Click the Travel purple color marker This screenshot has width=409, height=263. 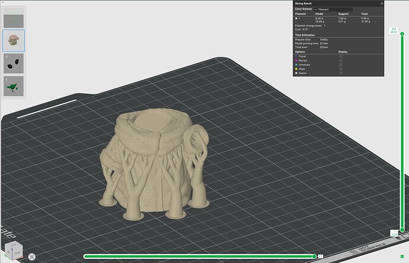[296, 56]
